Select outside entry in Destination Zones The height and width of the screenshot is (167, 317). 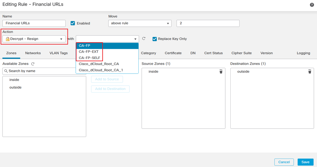point(243,72)
